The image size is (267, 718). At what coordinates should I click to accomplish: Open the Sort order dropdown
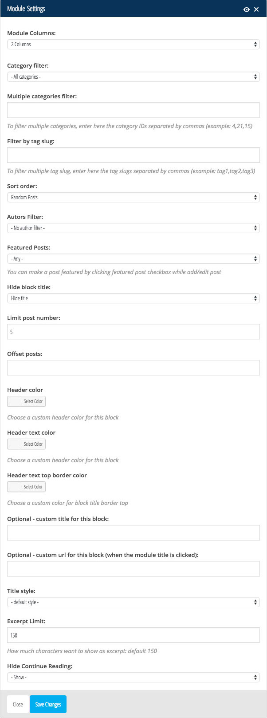(133, 197)
